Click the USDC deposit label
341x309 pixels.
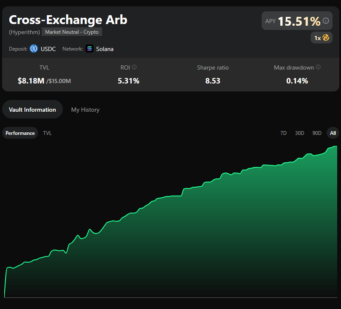point(48,49)
